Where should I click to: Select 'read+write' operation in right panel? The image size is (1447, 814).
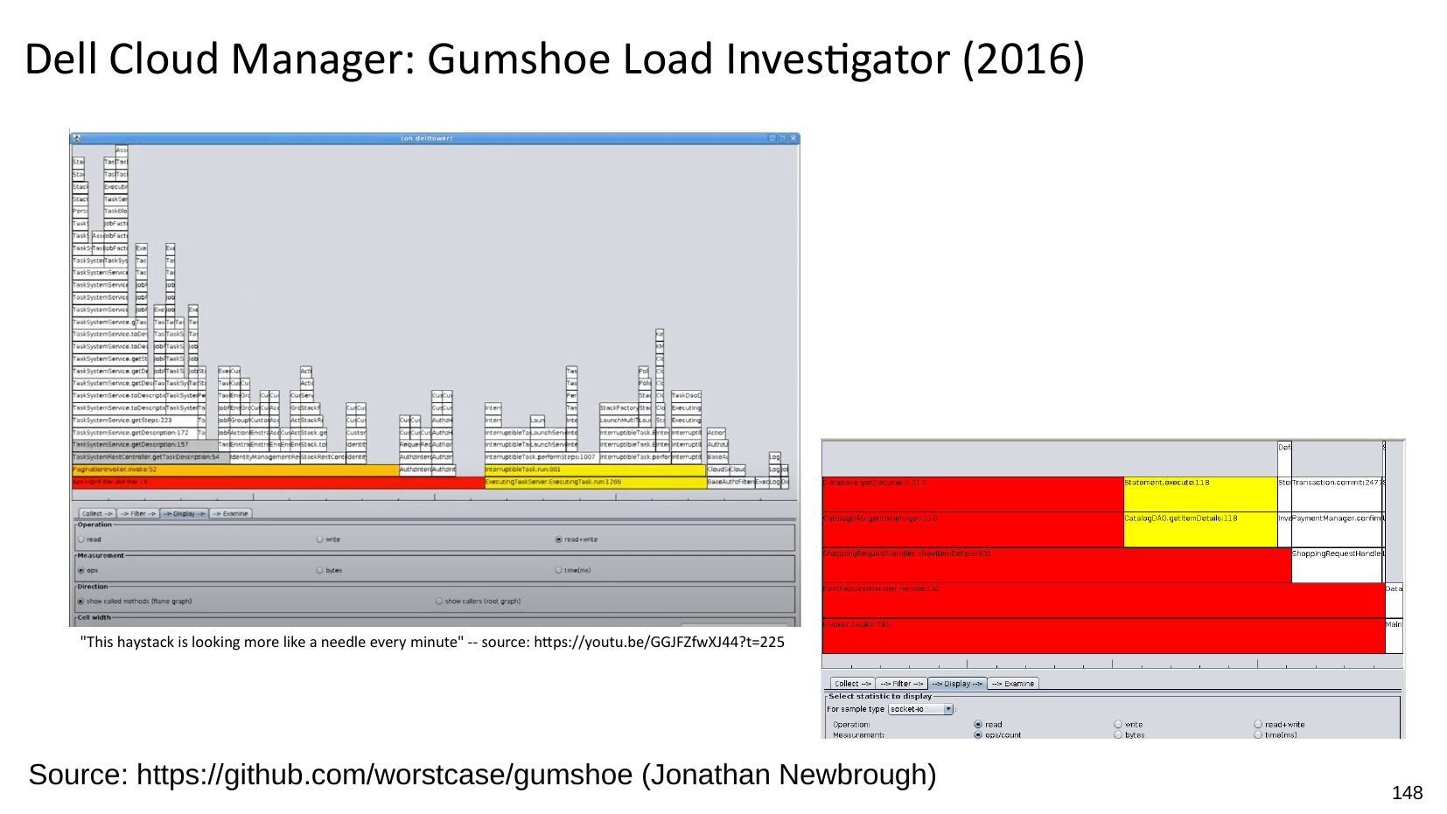click(x=1258, y=724)
